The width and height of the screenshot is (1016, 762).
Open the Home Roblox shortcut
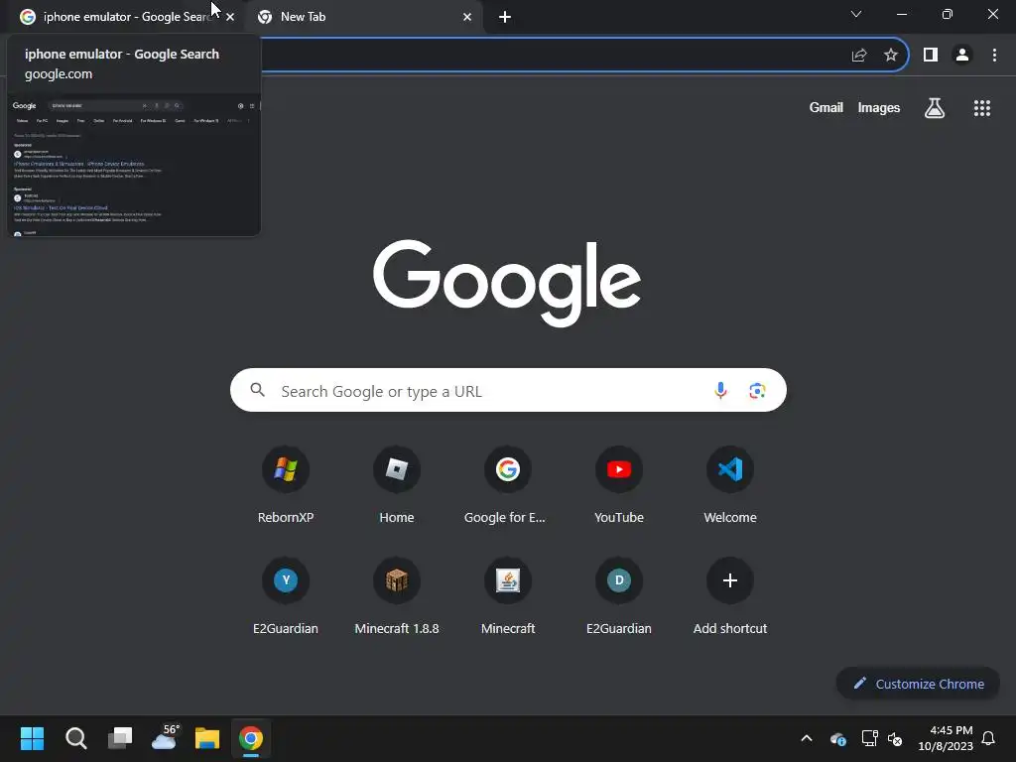[397, 484]
